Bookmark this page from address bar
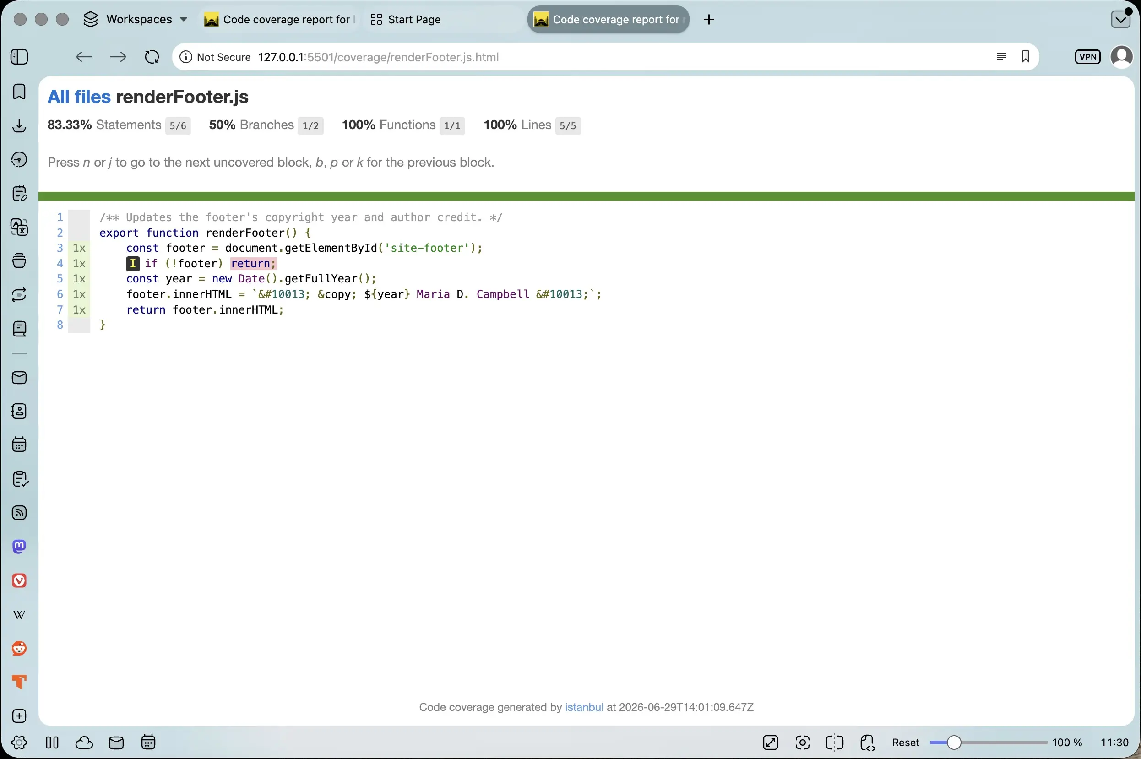This screenshot has width=1141, height=759. (x=1025, y=57)
